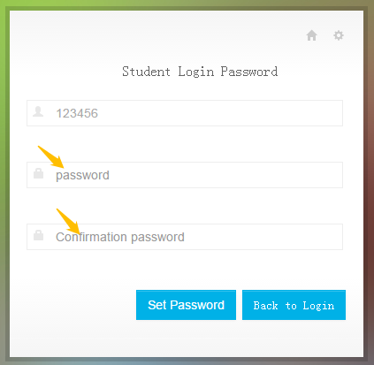The height and width of the screenshot is (365, 374).
Task: Select the 123456 text in username box
Action: [x=77, y=113]
